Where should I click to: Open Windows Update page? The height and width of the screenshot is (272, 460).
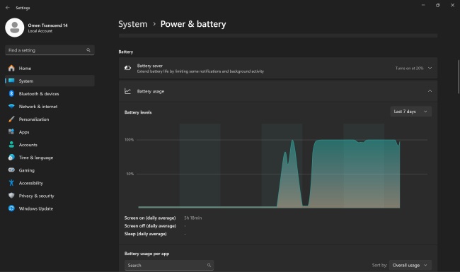point(50,208)
